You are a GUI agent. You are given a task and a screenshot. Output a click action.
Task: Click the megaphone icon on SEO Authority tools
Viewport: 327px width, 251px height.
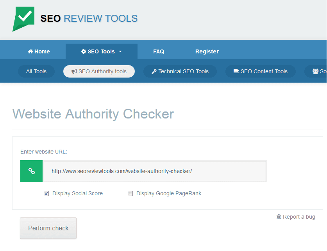74,71
